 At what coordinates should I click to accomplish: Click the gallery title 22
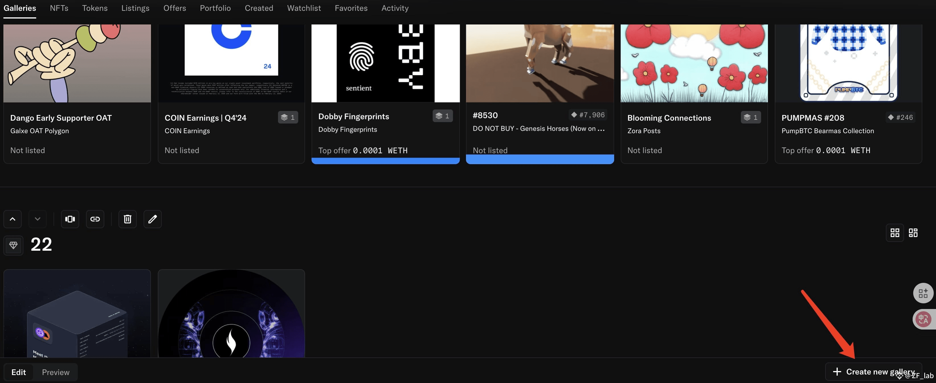click(41, 244)
